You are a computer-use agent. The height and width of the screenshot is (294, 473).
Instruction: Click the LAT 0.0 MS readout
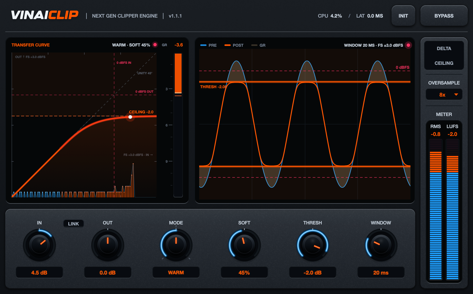coord(369,16)
